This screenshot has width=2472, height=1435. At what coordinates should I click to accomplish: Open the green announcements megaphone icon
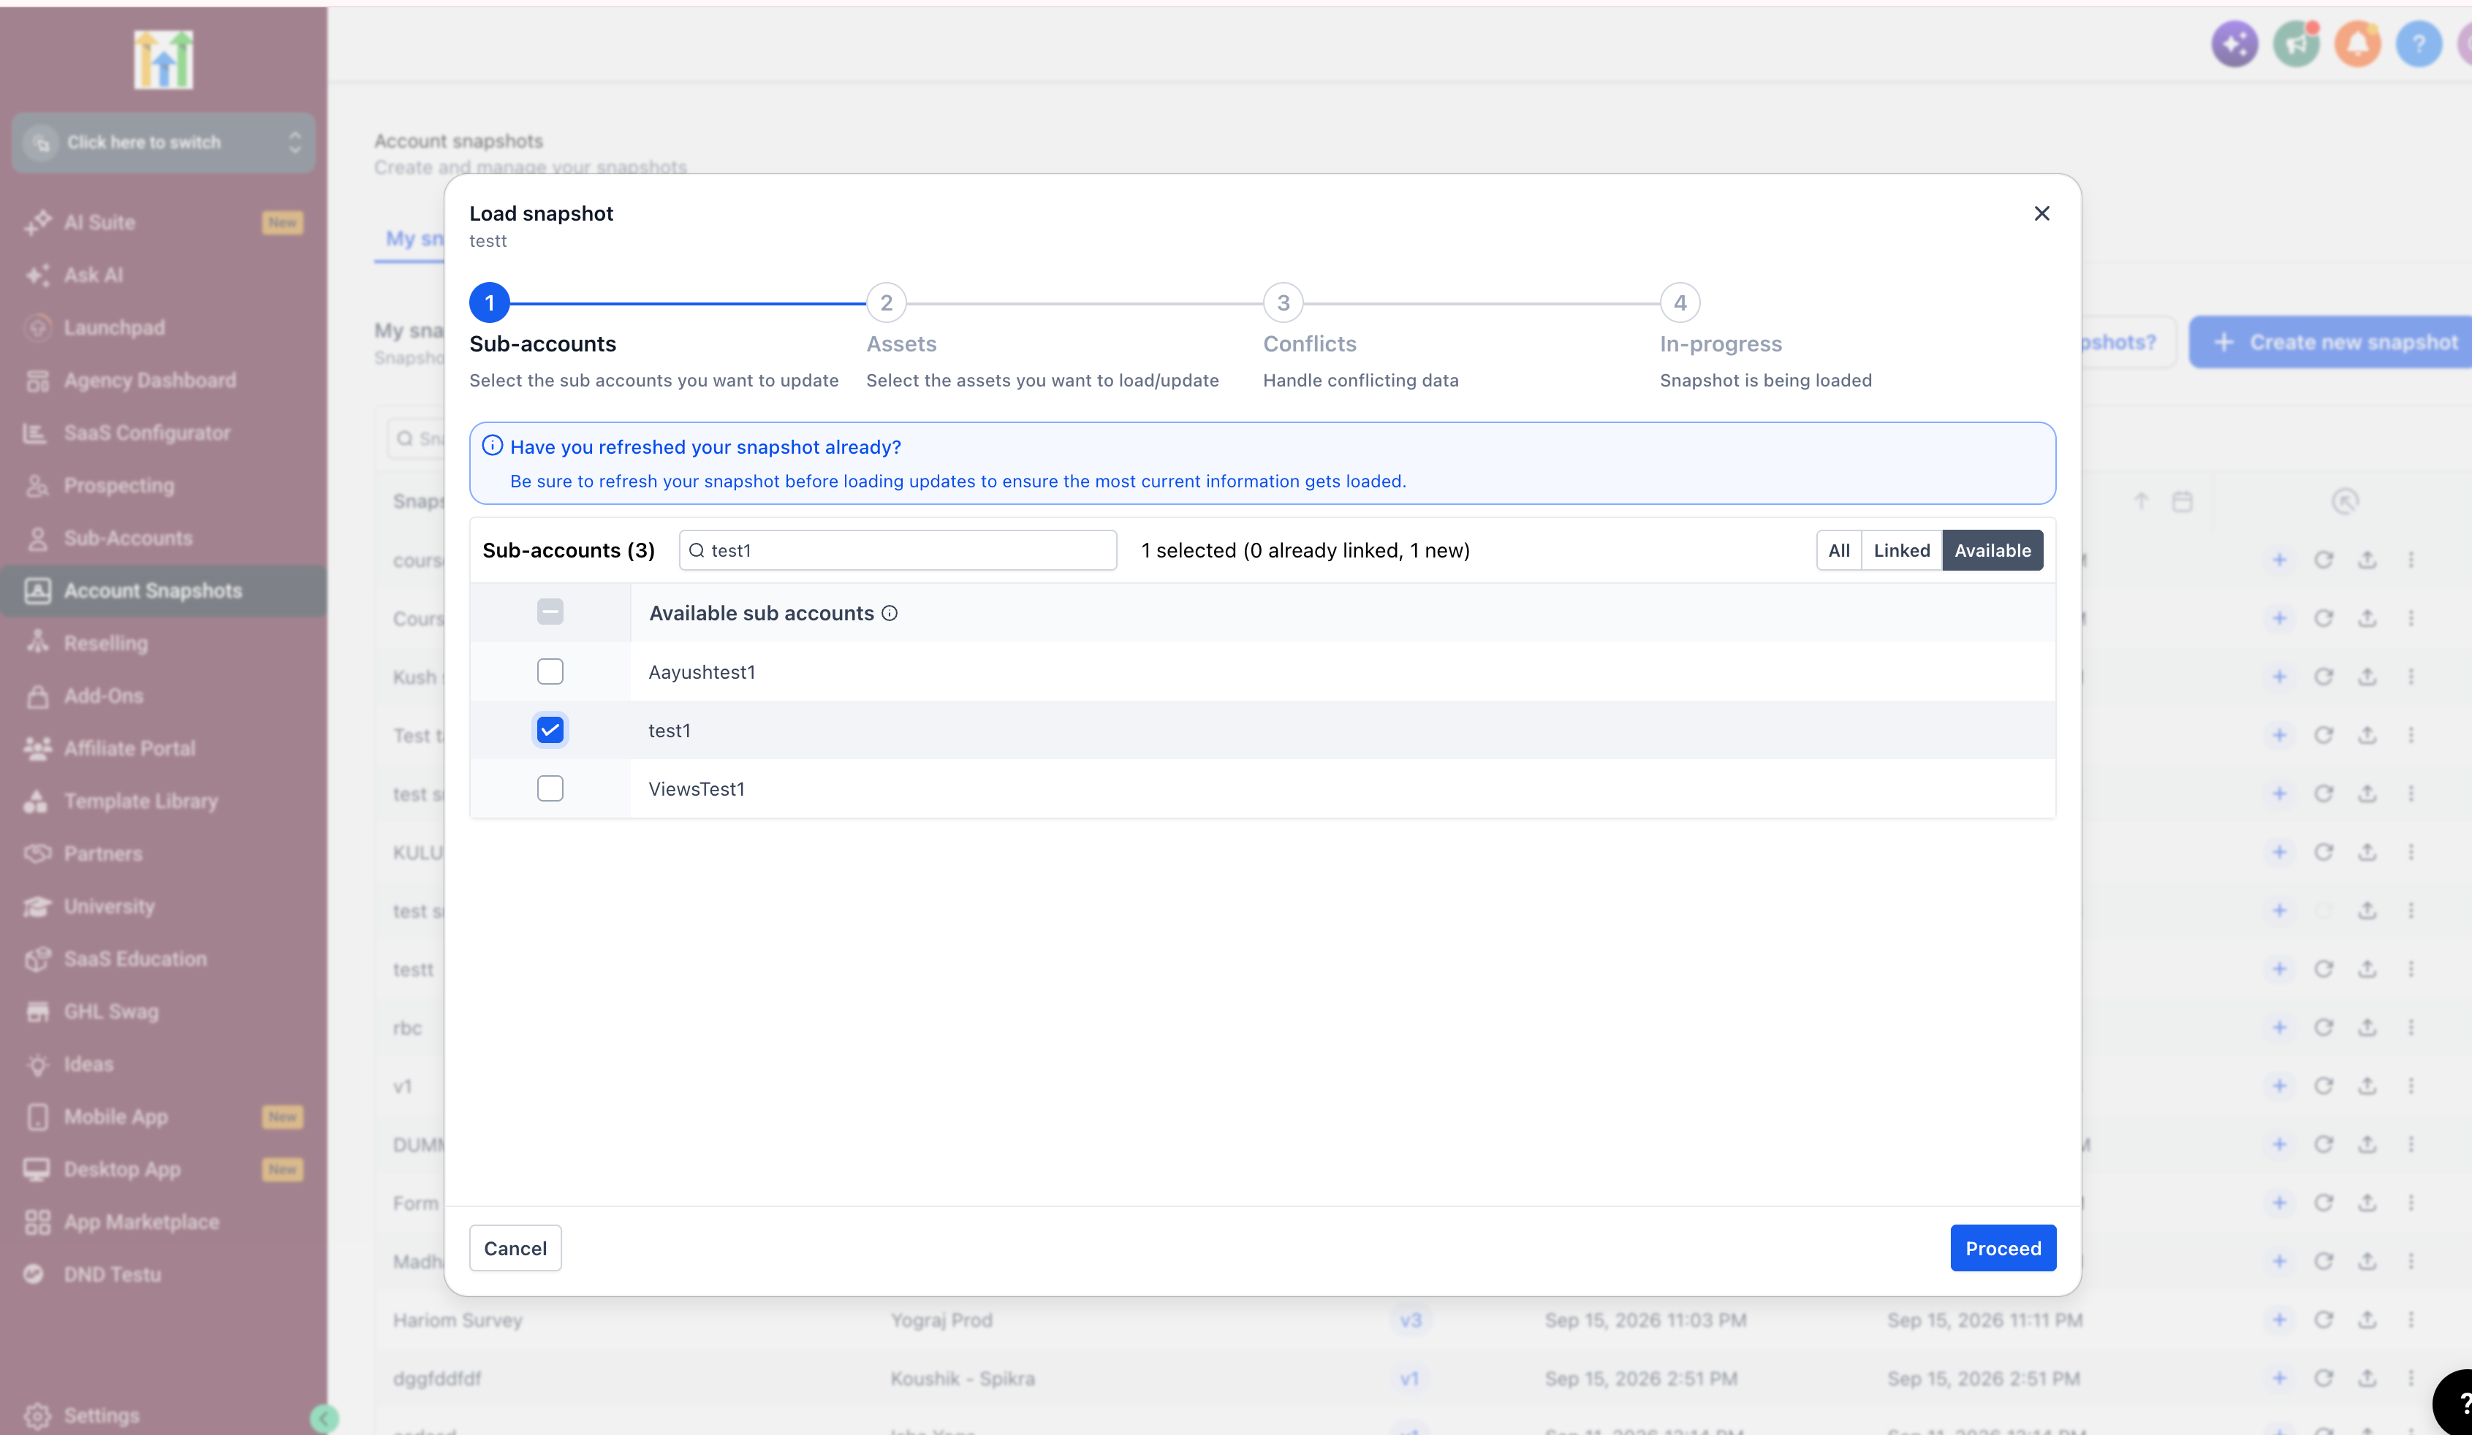click(2297, 44)
